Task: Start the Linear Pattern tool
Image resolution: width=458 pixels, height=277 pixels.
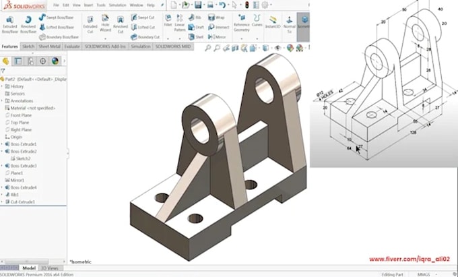Action: tap(180, 23)
